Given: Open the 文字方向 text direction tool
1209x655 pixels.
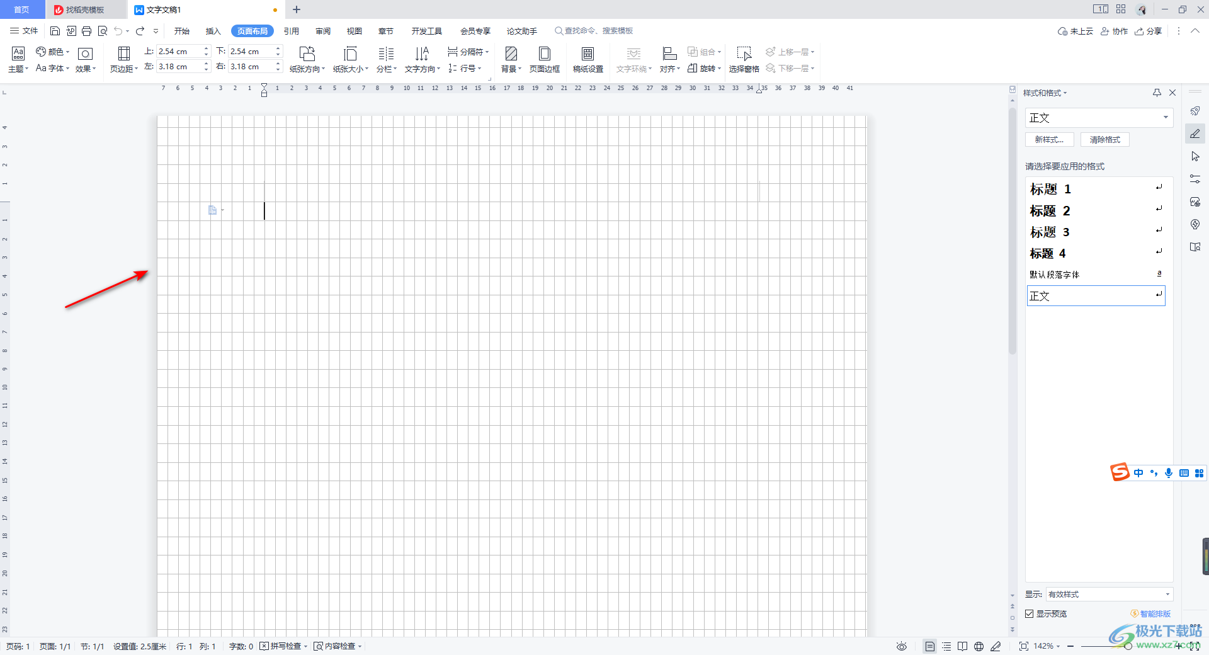Looking at the screenshot, I should (423, 60).
